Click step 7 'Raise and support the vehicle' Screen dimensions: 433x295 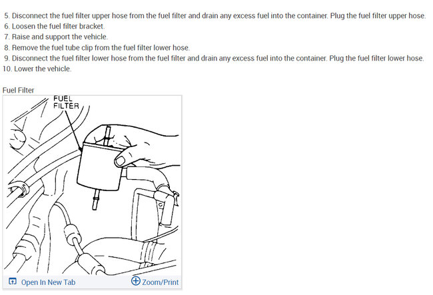[x=56, y=37]
